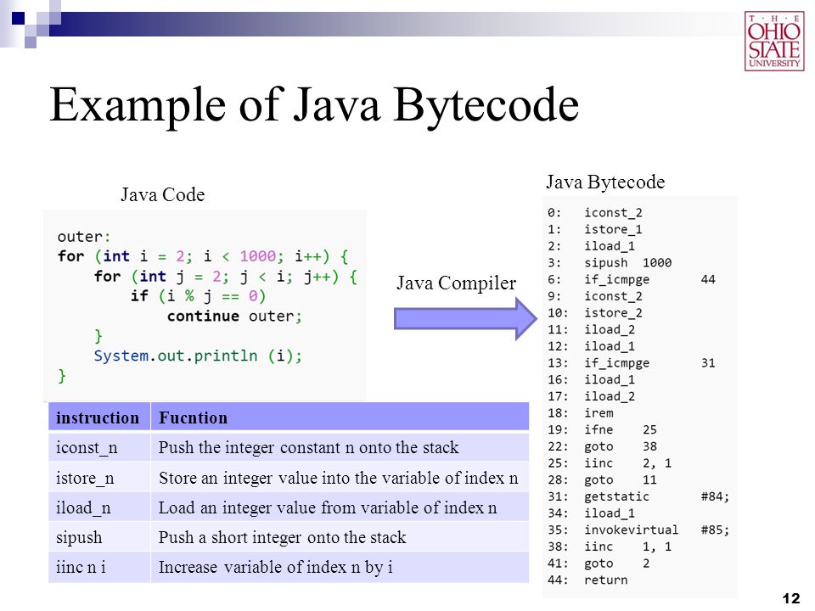
Task: Click the "Java Compiler" label
Action: pos(456,283)
